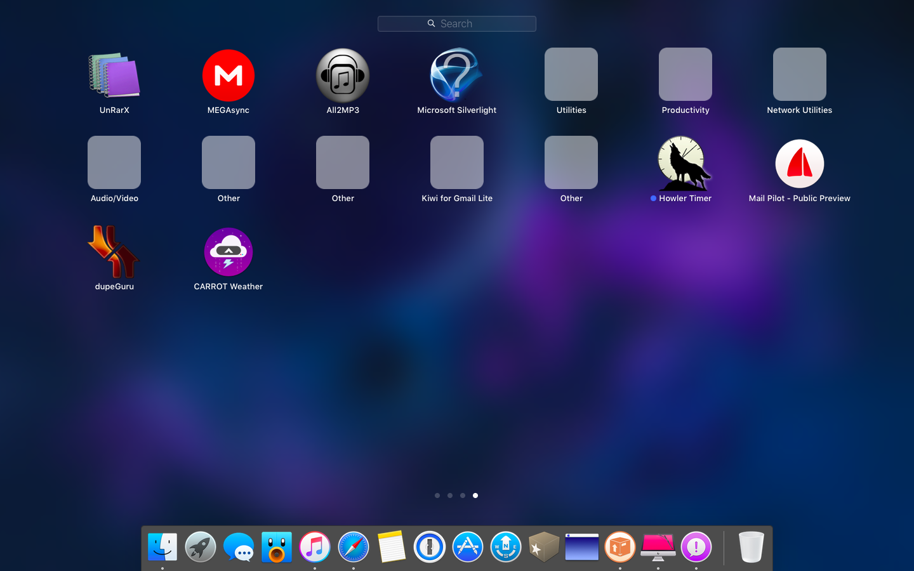The width and height of the screenshot is (914, 571).
Task: Open iTunes from the Dock
Action: coord(315,547)
